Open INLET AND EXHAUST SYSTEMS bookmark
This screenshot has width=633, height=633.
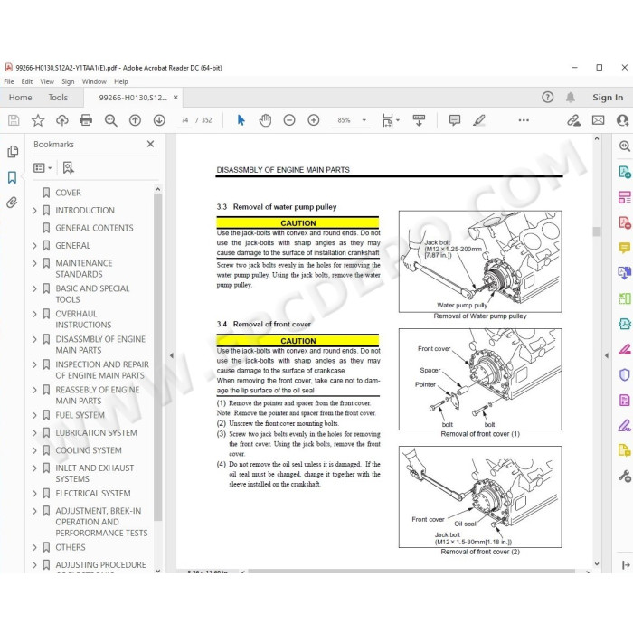point(94,473)
